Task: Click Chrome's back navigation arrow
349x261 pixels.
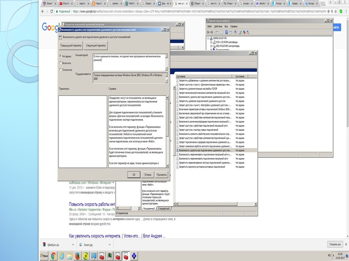Action: tap(42, 11)
